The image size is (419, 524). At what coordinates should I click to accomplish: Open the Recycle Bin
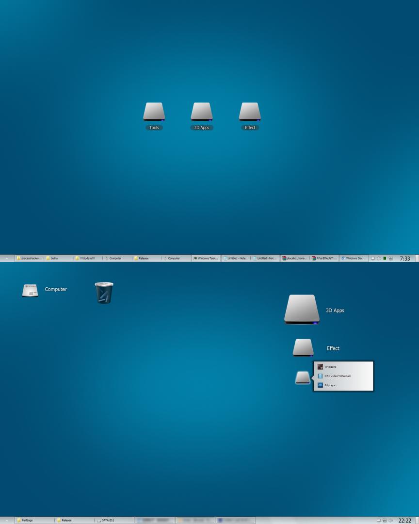tap(104, 292)
